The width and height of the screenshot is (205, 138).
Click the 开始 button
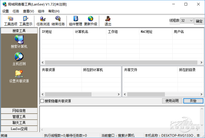pos(193,101)
